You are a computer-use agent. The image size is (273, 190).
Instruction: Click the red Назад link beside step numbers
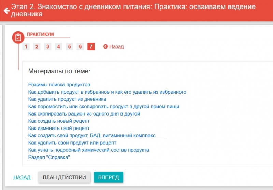[x=114, y=47]
